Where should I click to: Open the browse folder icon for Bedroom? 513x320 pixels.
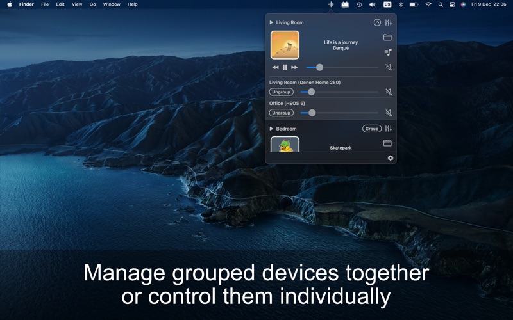pos(387,143)
